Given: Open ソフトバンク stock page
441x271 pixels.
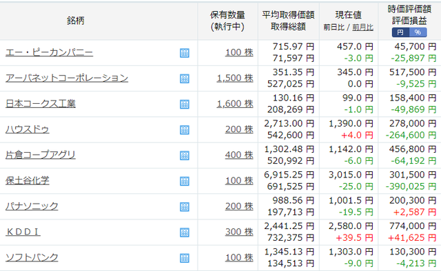Looking at the screenshot, I should (x=32, y=257).
